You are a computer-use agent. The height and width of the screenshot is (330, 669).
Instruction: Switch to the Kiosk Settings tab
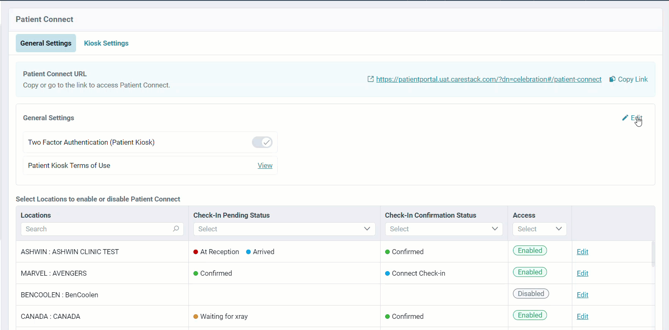tap(106, 43)
